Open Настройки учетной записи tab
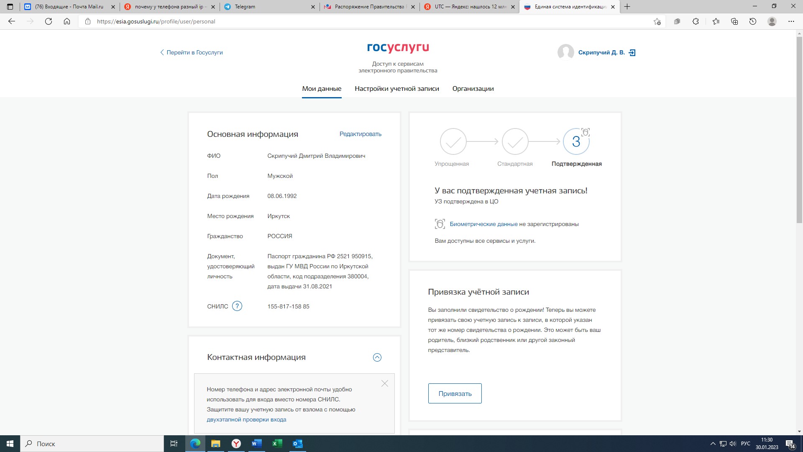Viewport: 803px width, 452px height. click(397, 89)
